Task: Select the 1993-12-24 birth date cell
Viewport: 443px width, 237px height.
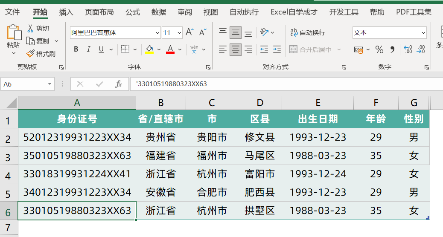Action: (x=318, y=174)
